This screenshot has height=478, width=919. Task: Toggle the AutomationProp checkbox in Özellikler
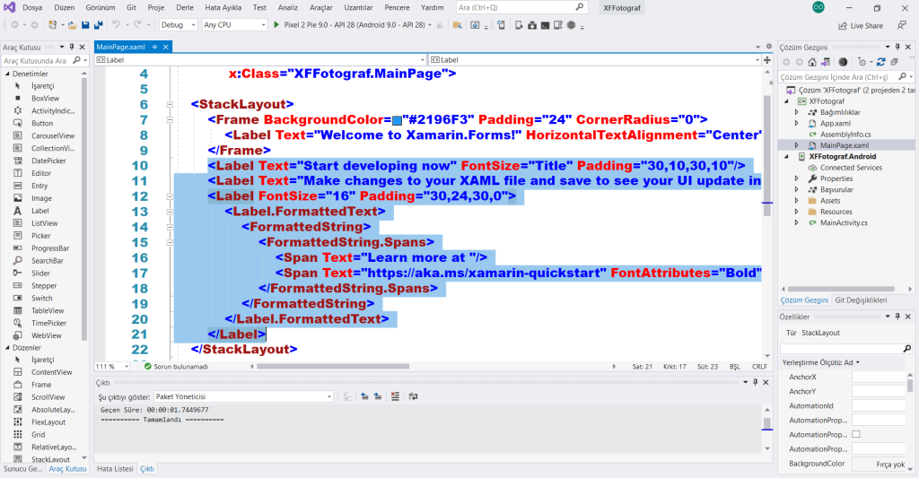click(x=855, y=434)
